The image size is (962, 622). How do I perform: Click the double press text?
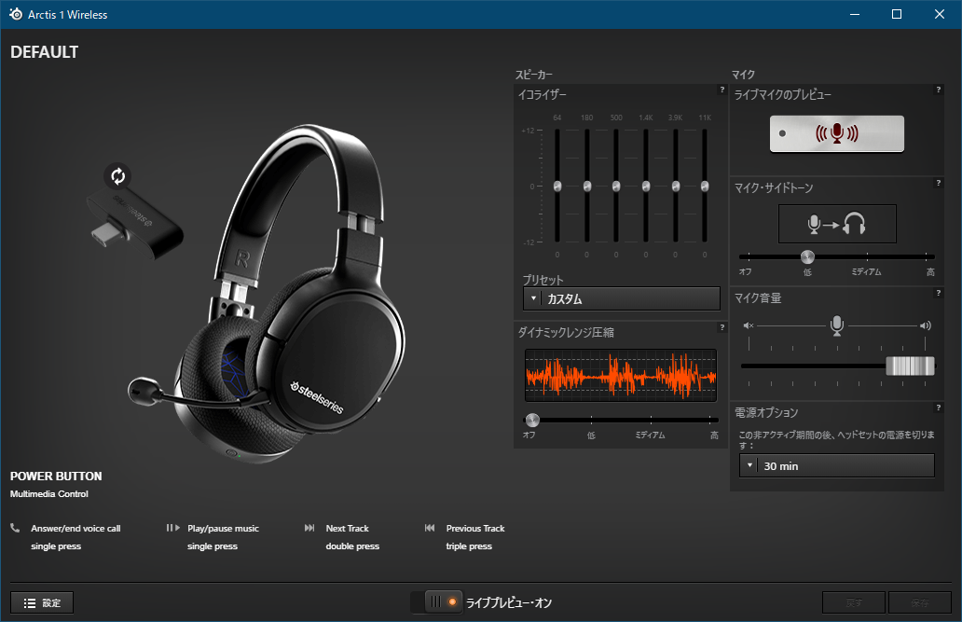click(352, 546)
